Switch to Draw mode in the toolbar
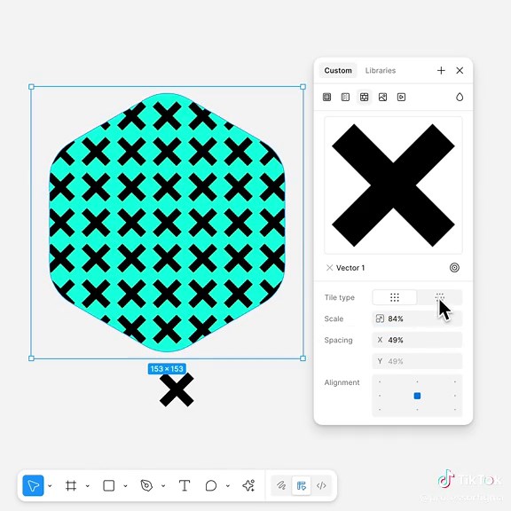 [281, 485]
